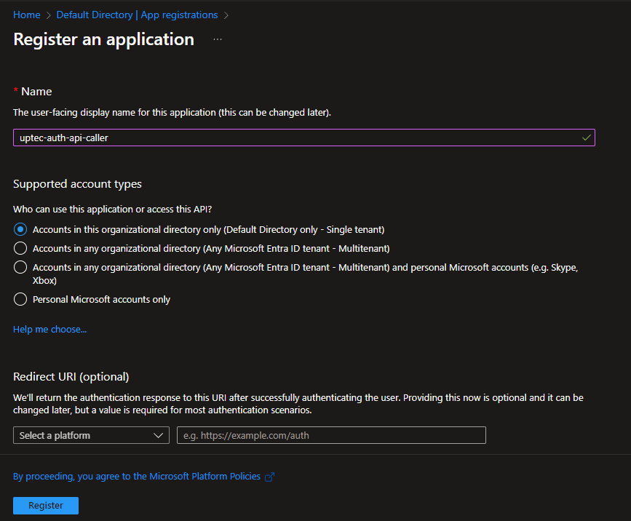Expand the Select a platform dropdown
631x521 pixels.
(x=91, y=435)
